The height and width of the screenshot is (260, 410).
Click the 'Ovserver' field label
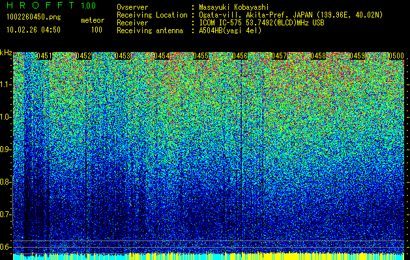132,7
